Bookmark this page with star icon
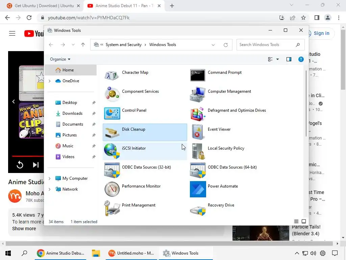The width and height of the screenshot is (346, 260). [303, 18]
